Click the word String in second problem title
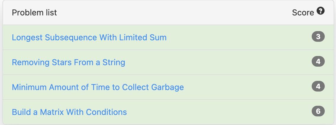Viewport: 336px width, 125px height. pos(114,62)
